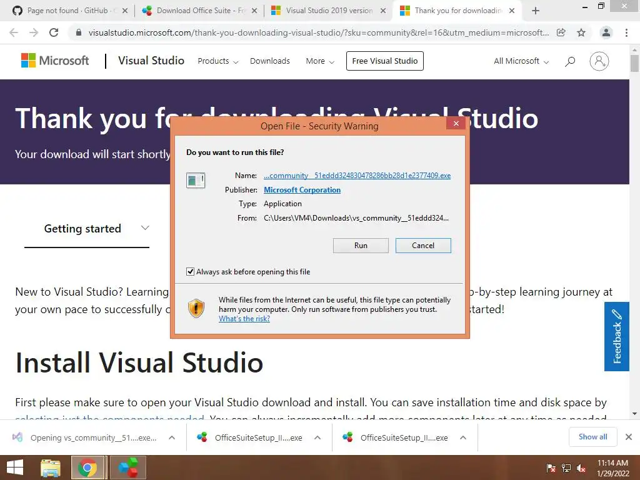Expand the Getting started dropdown
The image size is (640, 480).
[x=87, y=229]
